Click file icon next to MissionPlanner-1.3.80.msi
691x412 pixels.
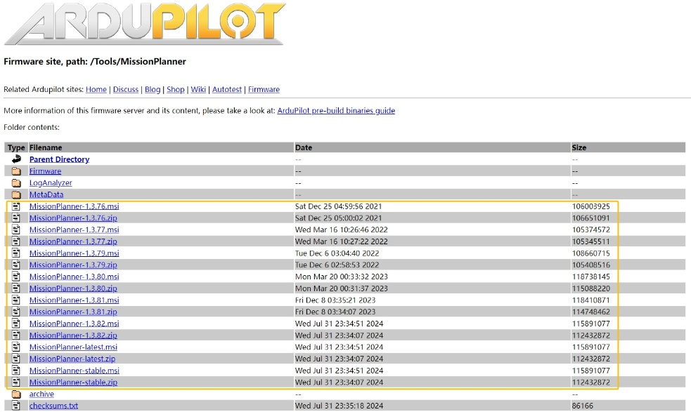[16, 277]
